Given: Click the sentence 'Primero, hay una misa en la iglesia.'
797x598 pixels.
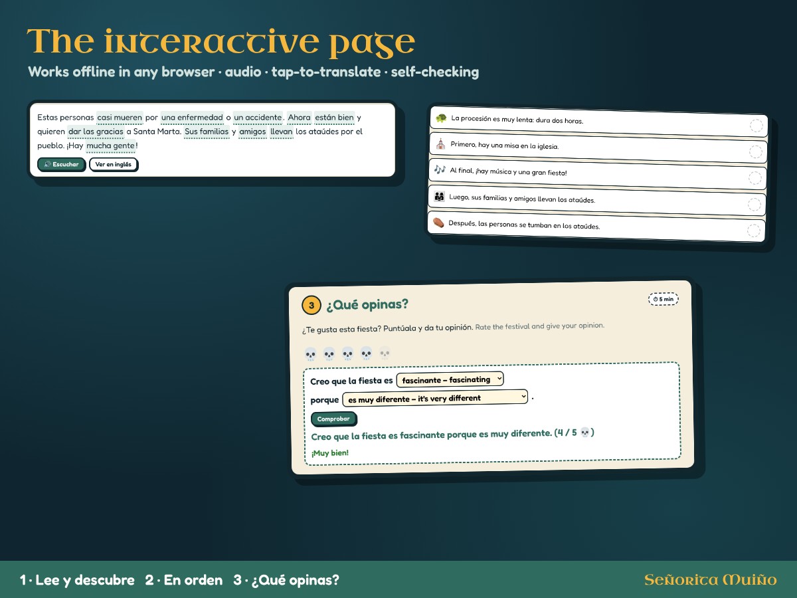Looking at the screenshot, I should [x=505, y=146].
